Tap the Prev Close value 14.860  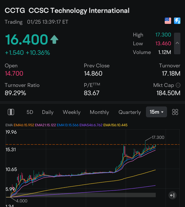(93, 73)
